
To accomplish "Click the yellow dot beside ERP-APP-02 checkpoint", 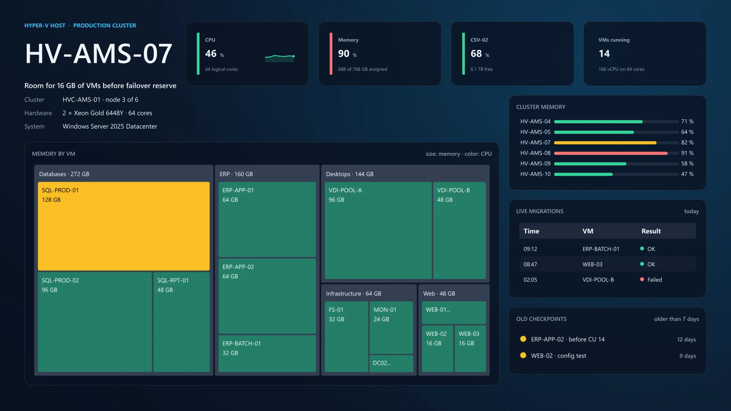I will (x=523, y=339).
